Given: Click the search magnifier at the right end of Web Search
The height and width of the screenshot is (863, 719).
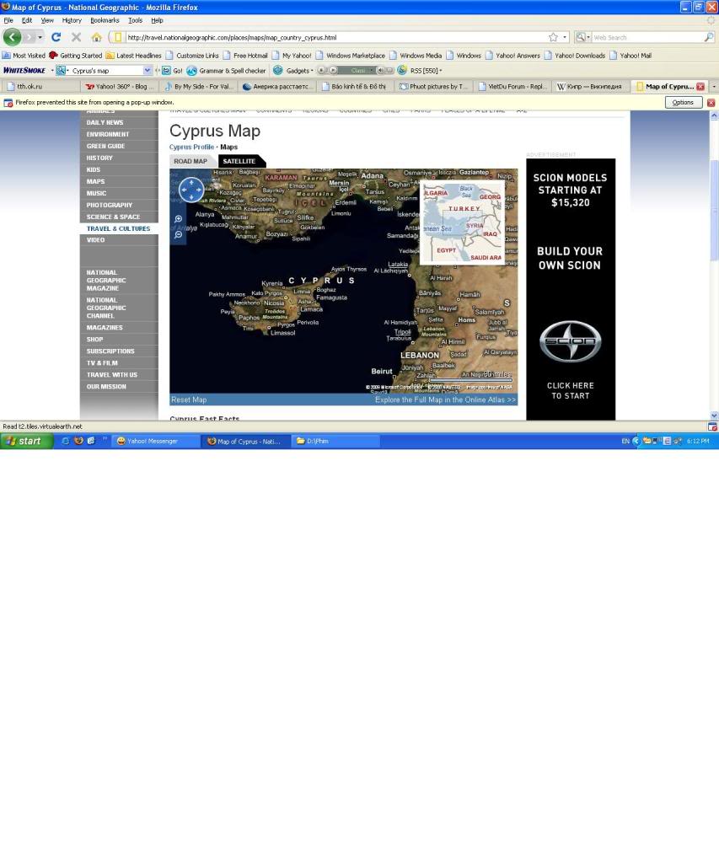Looking at the screenshot, I should (709, 37).
